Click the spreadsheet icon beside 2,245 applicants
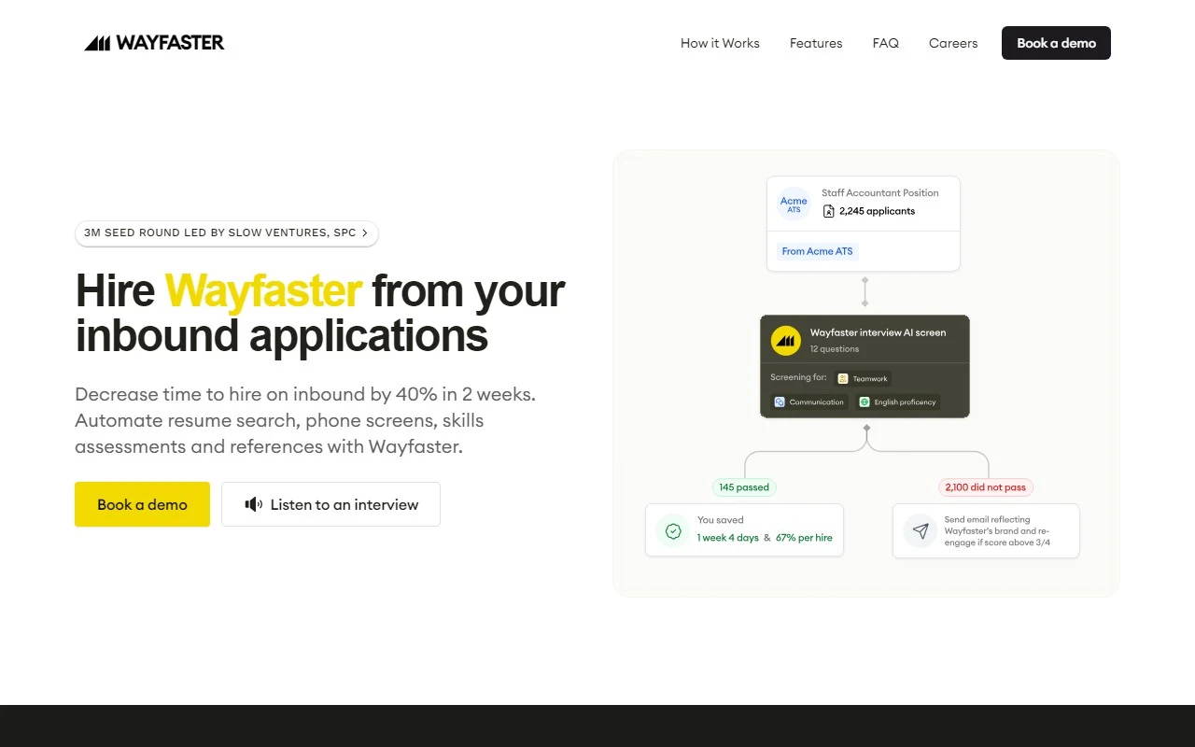The width and height of the screenshot is (1195, 747). coord(828,211)
